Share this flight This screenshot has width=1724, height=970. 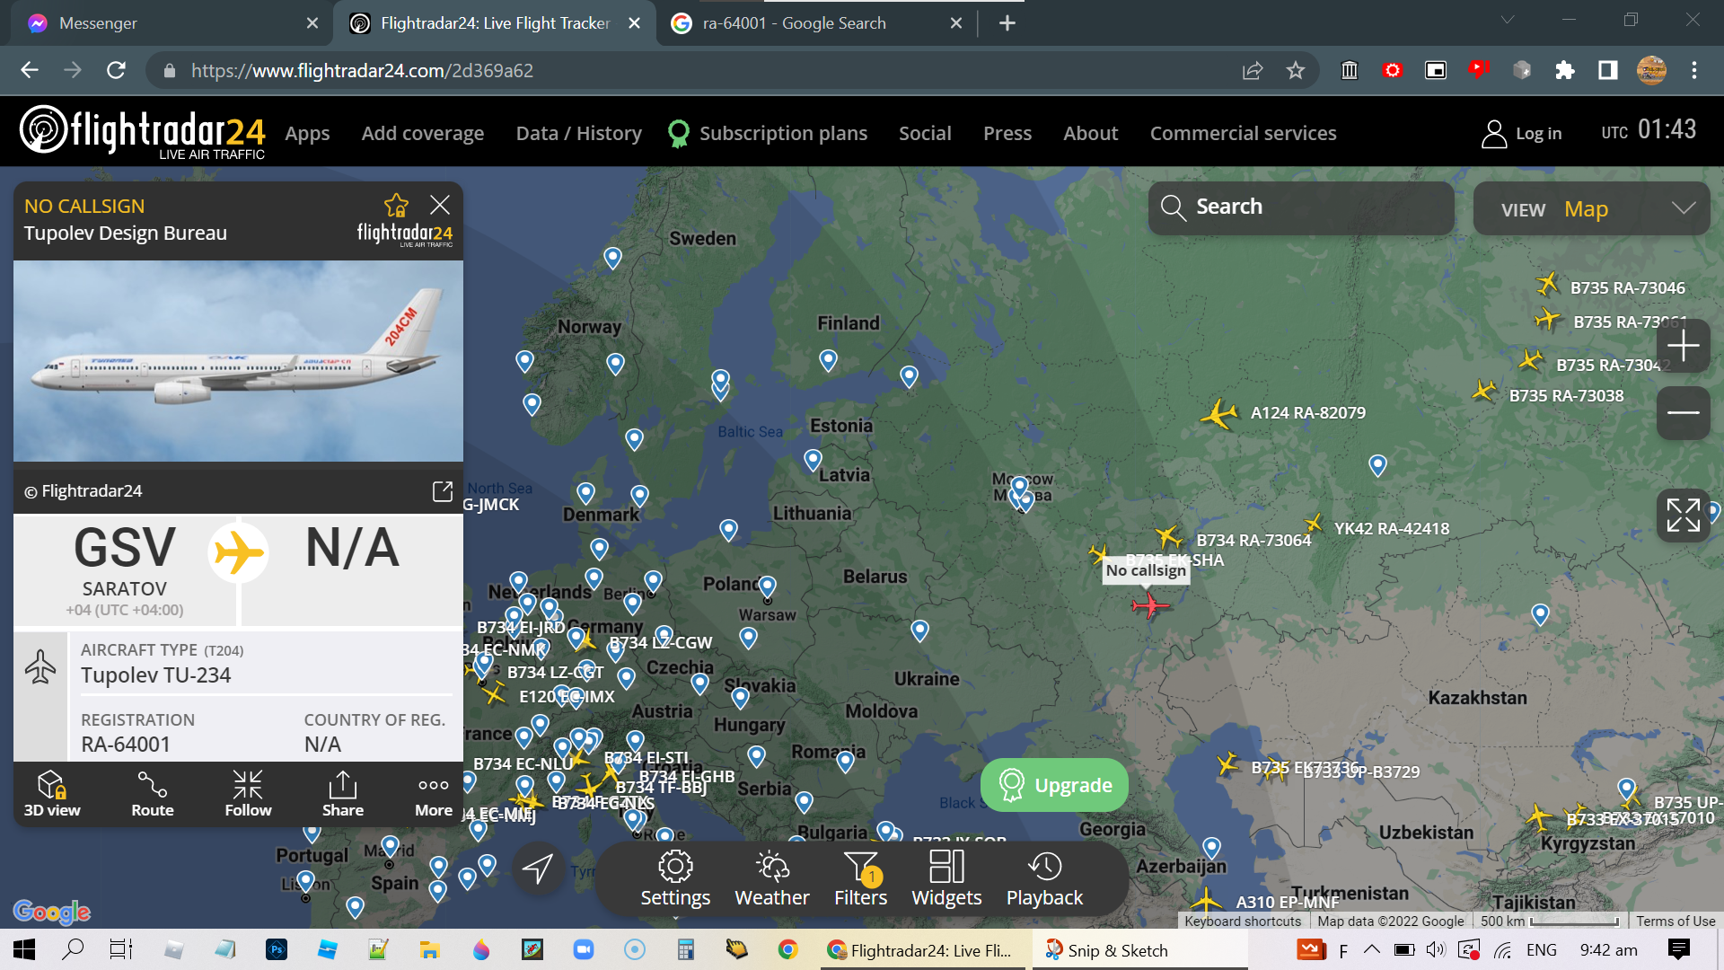(x=343, y=794)
